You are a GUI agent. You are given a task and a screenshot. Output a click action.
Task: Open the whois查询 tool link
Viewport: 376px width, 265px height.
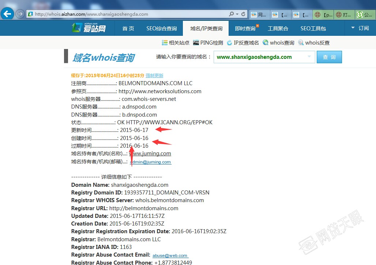(278, 43)
